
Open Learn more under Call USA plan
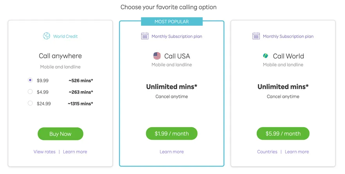point(172,152)
